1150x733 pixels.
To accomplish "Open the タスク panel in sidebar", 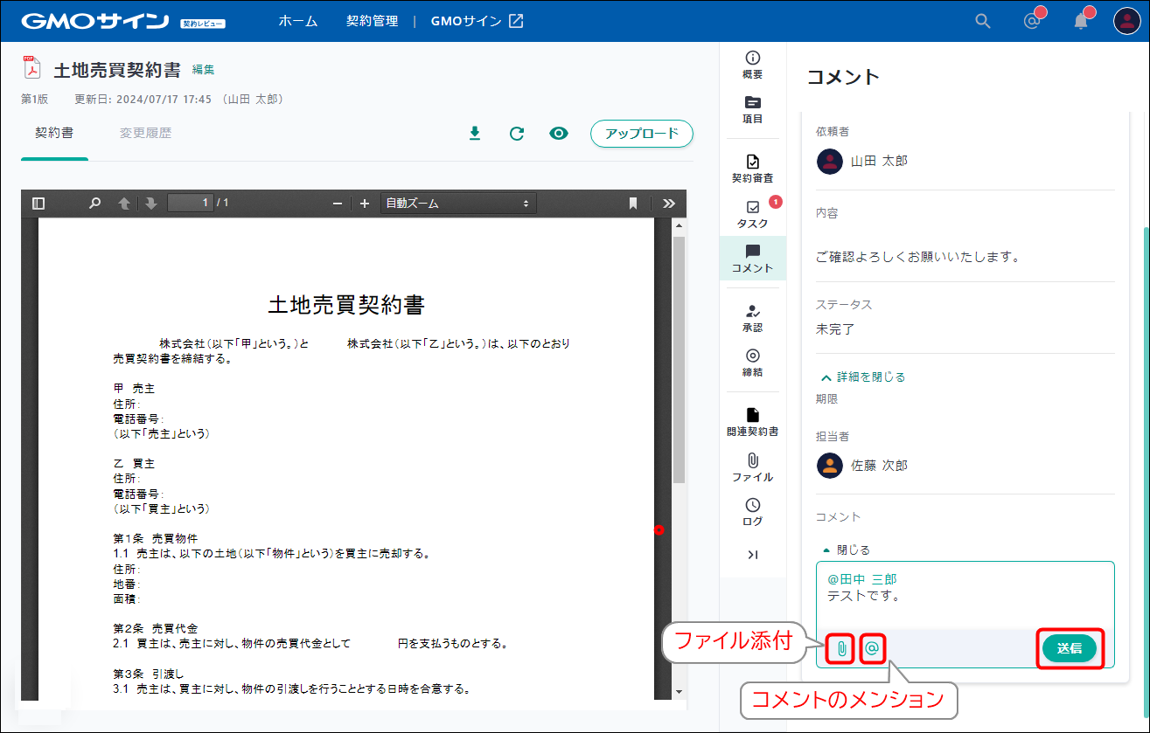I will coord(752,214).
